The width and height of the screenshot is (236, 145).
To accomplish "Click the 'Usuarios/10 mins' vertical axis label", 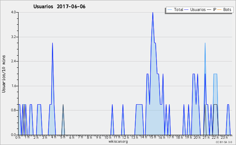I will (4, 74).
